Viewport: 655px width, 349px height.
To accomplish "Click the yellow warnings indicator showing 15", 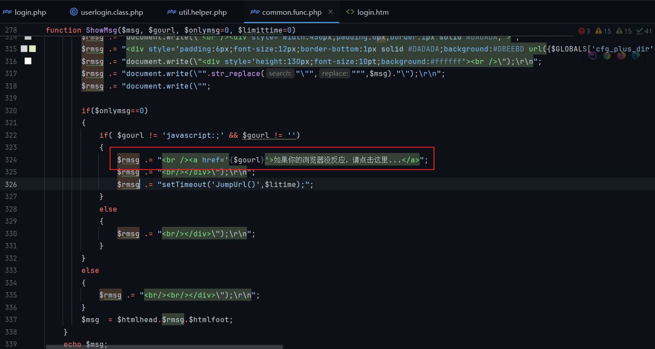I will point(603,31).
